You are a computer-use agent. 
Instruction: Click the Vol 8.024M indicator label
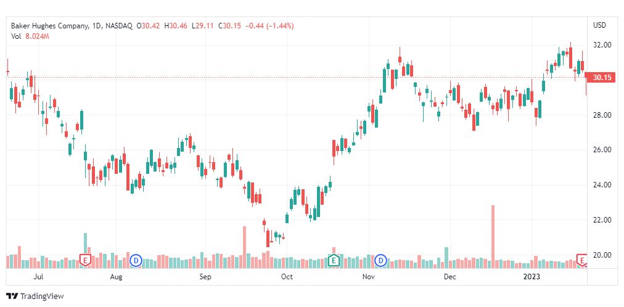(x=30, y=36)
